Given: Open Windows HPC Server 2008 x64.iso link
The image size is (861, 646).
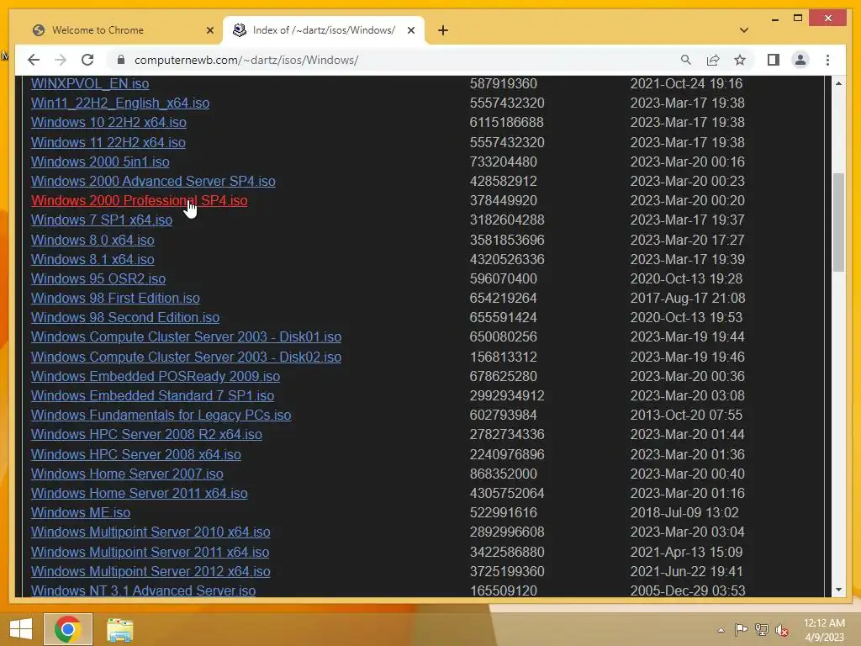Looking at the screenshot, I should point(135,454).
